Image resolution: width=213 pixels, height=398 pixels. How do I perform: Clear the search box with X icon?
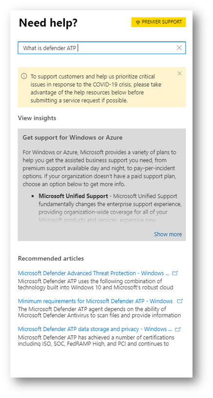179,48
